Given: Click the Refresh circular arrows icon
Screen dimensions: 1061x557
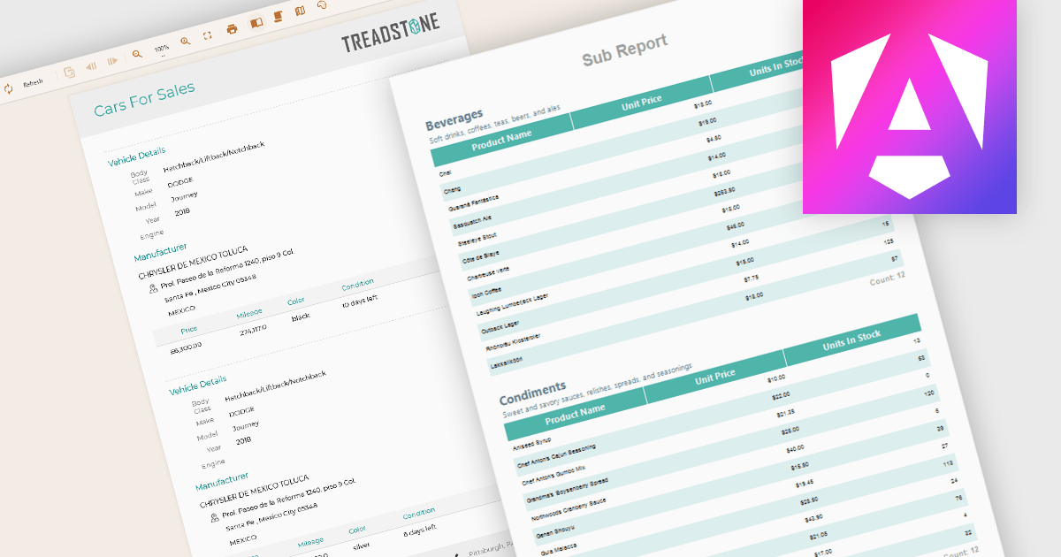Looking at the screenshot, I should (x=8, y=88).
